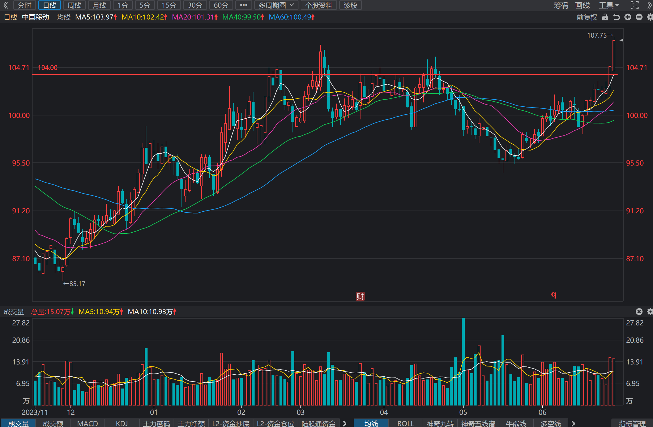Click the lock icon next to 前复权

[605, 17]
